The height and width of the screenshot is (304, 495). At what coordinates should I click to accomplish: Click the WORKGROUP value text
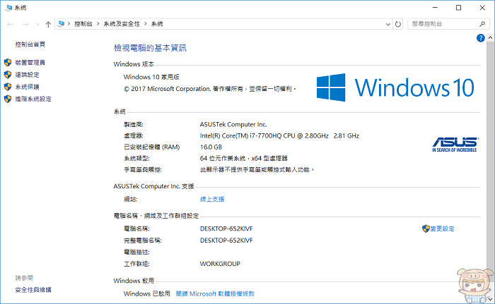point(220,264)
